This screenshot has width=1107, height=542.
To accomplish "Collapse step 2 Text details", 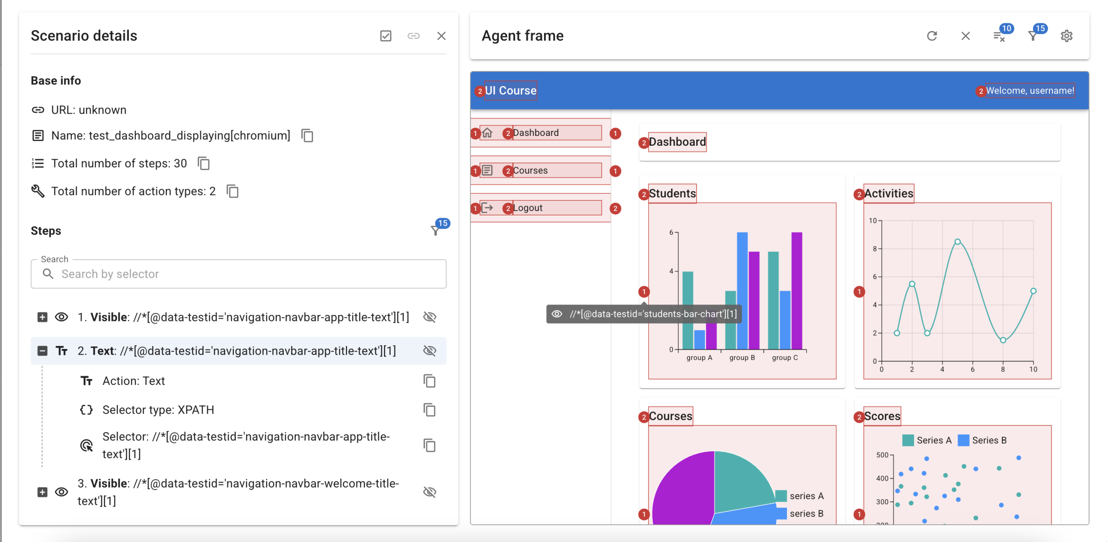I will pos(42,351).
